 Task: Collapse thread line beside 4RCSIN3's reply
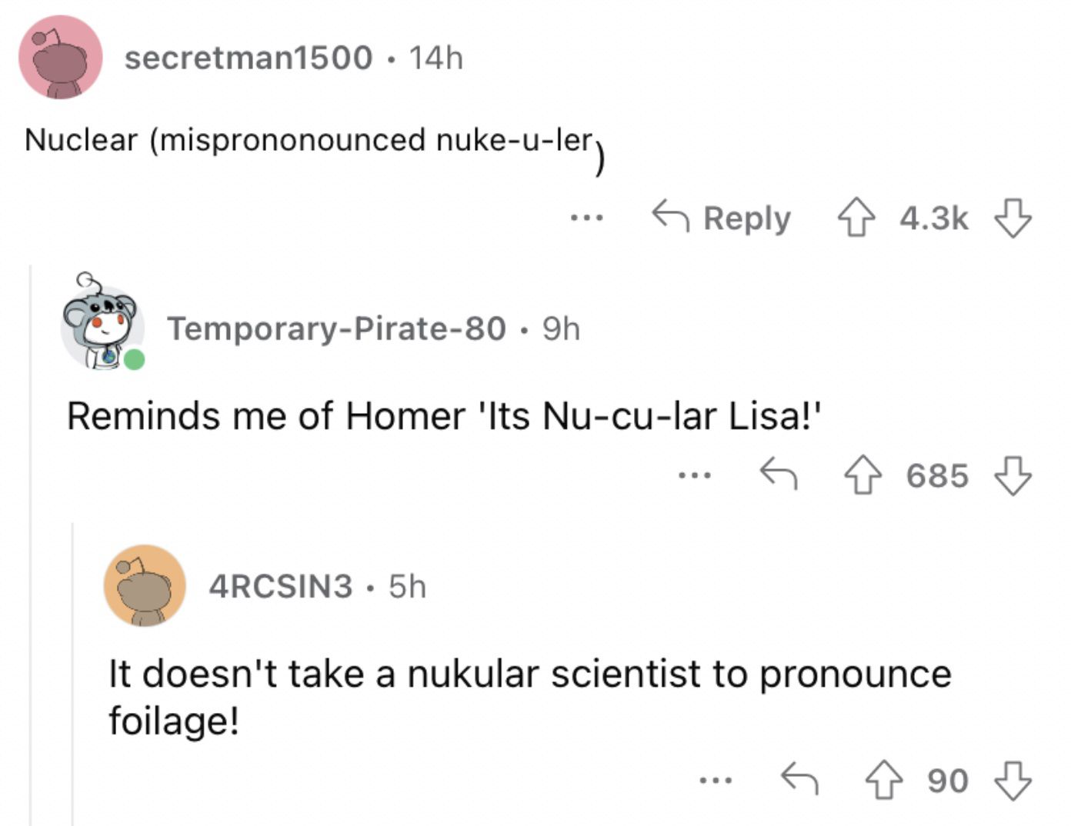(x=73, y=674)
